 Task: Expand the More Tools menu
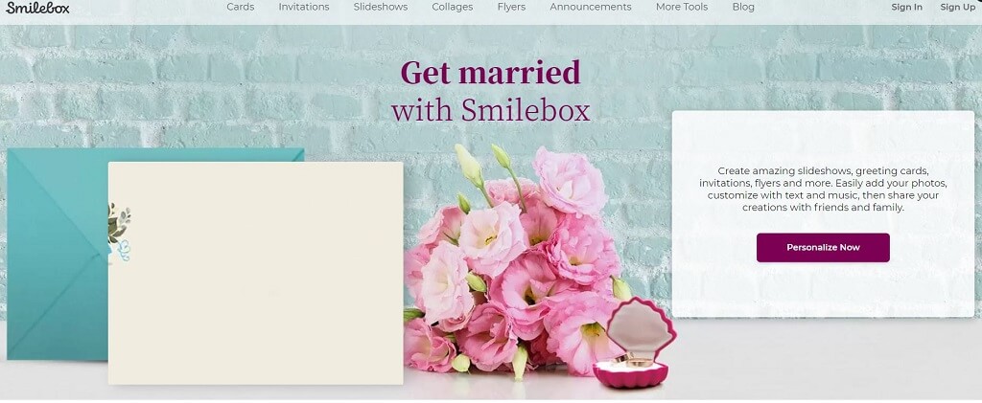tap(682, 7)
